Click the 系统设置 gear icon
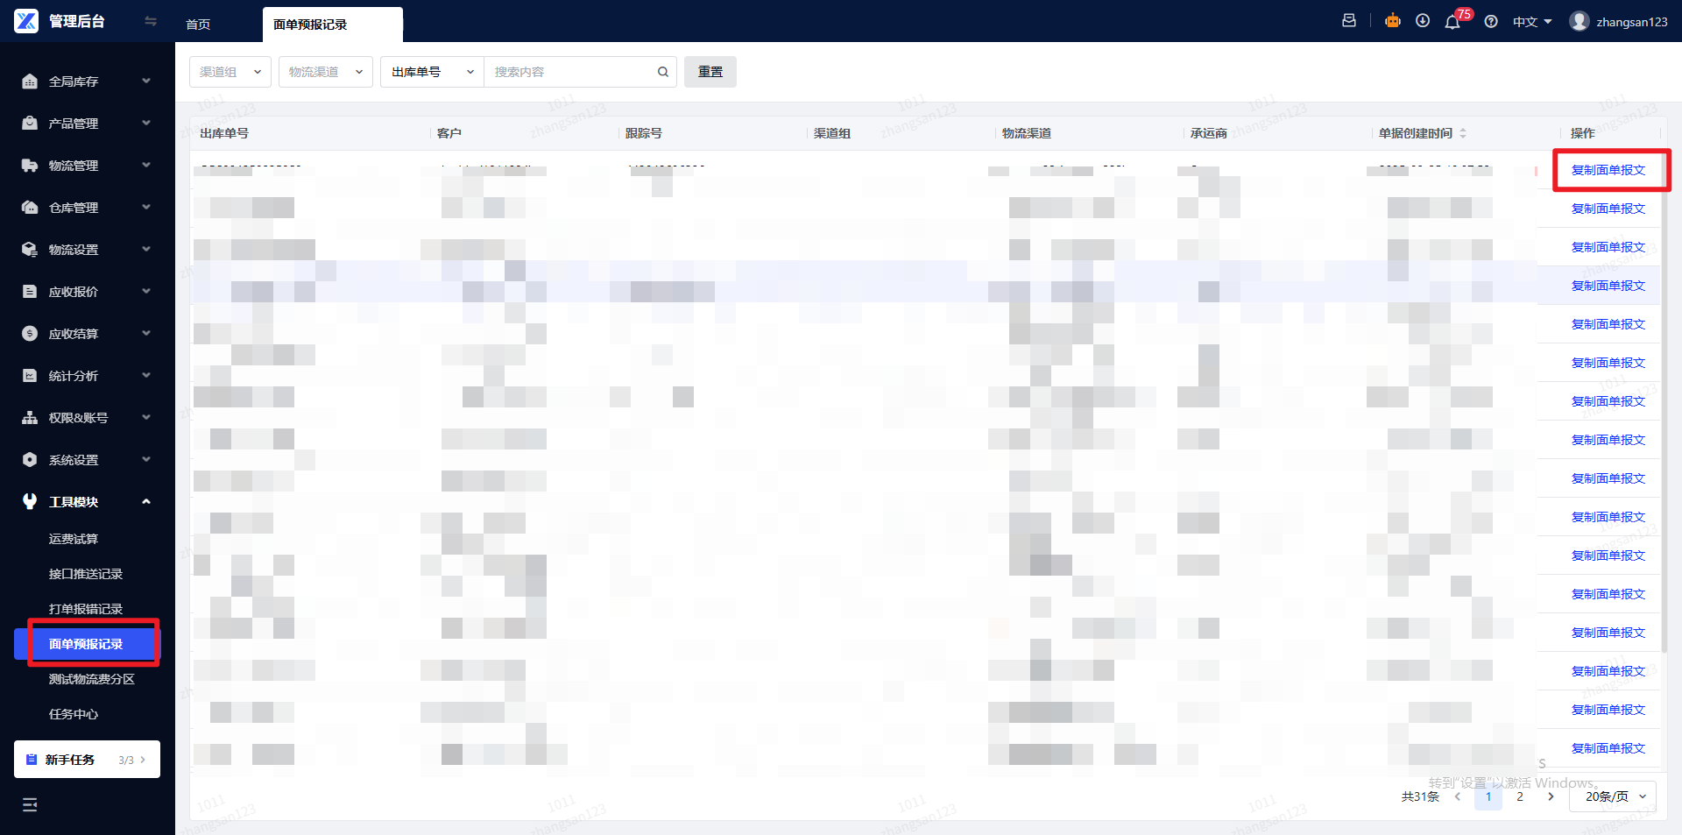 click(30, 460)
